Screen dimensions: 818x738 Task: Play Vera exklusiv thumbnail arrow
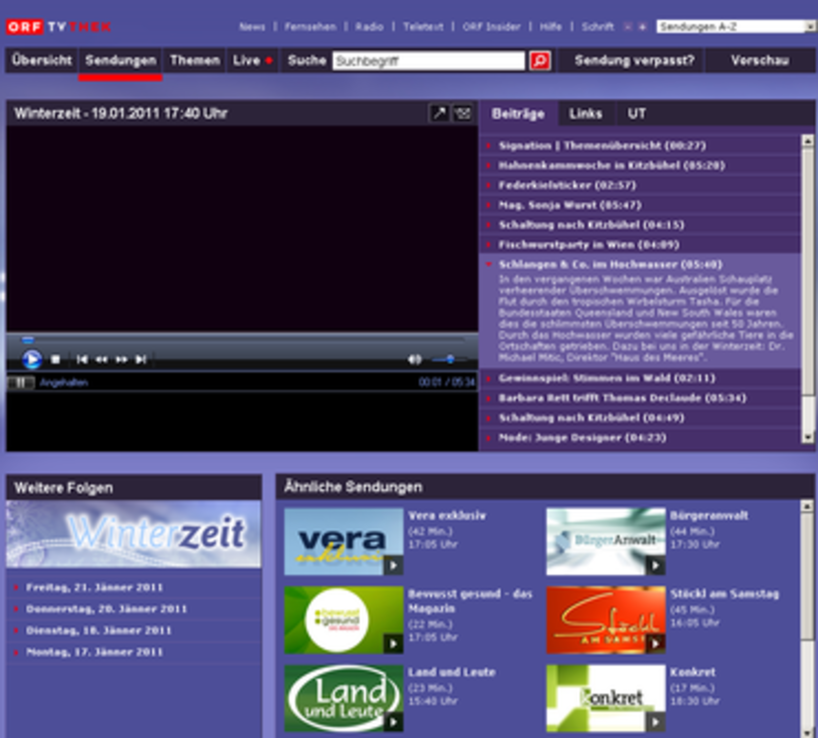[393, 565]
